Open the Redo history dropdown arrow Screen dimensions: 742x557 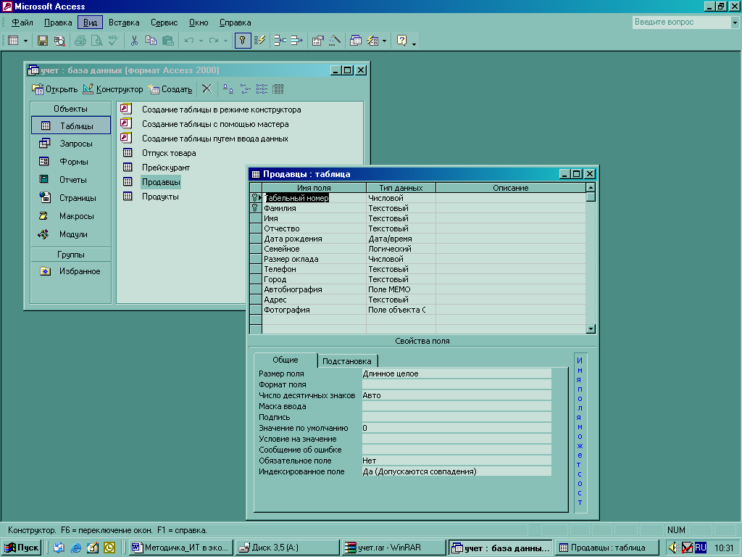point(226,41)
